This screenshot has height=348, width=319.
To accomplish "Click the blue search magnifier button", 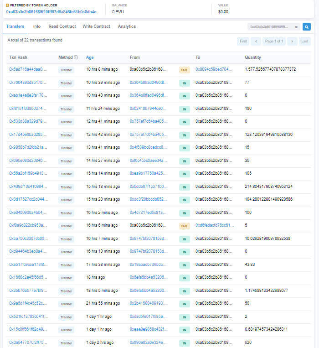I will click(x=307, y=27).
